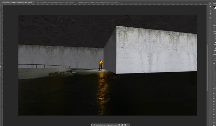
Task: Click the middle mask icon in the taskbar
Action: [122, 125]
